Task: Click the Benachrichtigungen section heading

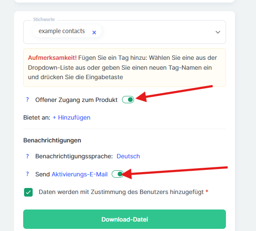Action: coord(52,140)
